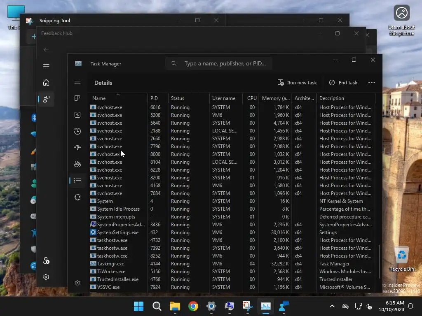Select taskhostw.exe with PID 7392
This screenshot has width=422, height=316.
(x=232, y=248)
